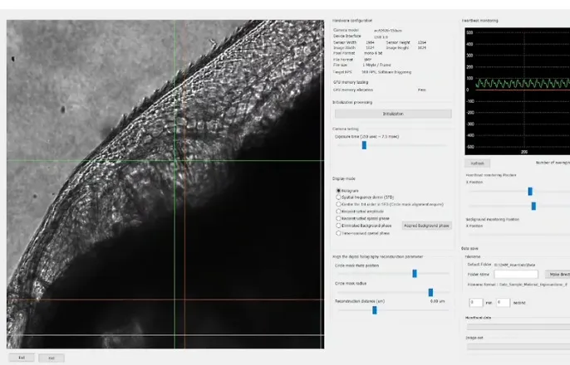The image size is (570, 365).
Task: Select Reconstructed amplitude display mode
Action: coord(338,212)
